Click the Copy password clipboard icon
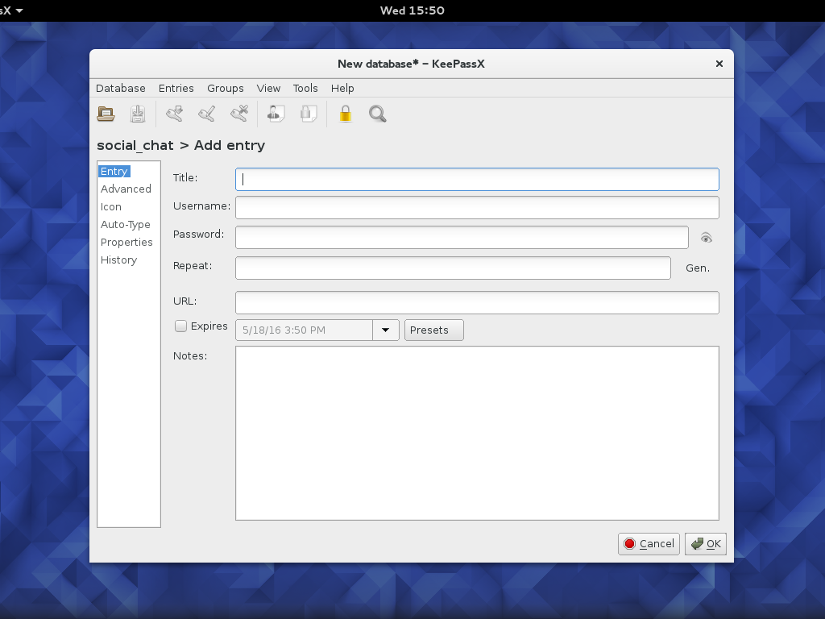Screen dimensions: 825x619 click(x=309, y=114)
